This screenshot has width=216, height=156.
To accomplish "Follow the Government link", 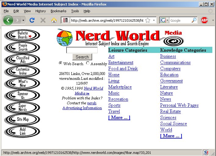I will (x=171, y=81).
